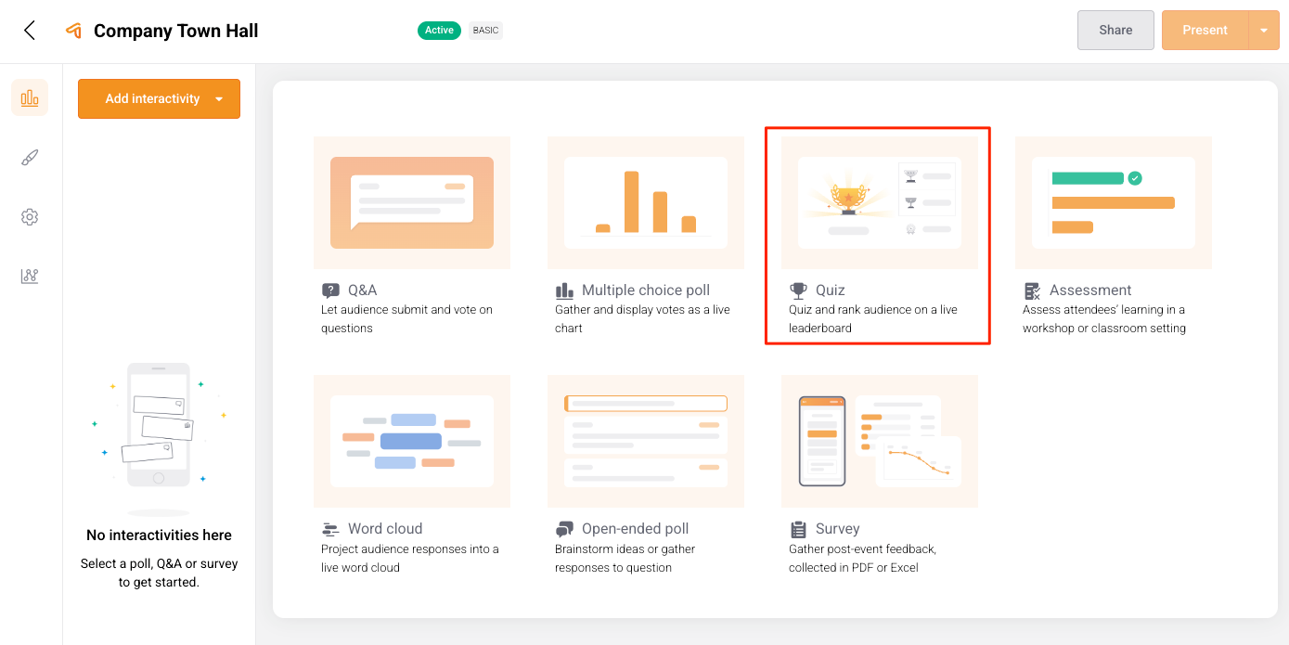This screenshot has width=1289, height=645.
Task: Open the analytics graph sidebar icon
Action: pos(30,277)
